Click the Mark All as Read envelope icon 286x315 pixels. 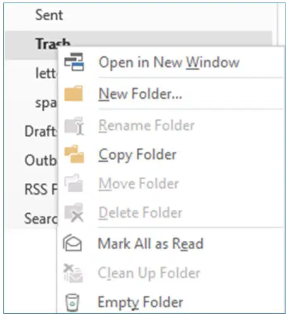[x=72, y=243]
